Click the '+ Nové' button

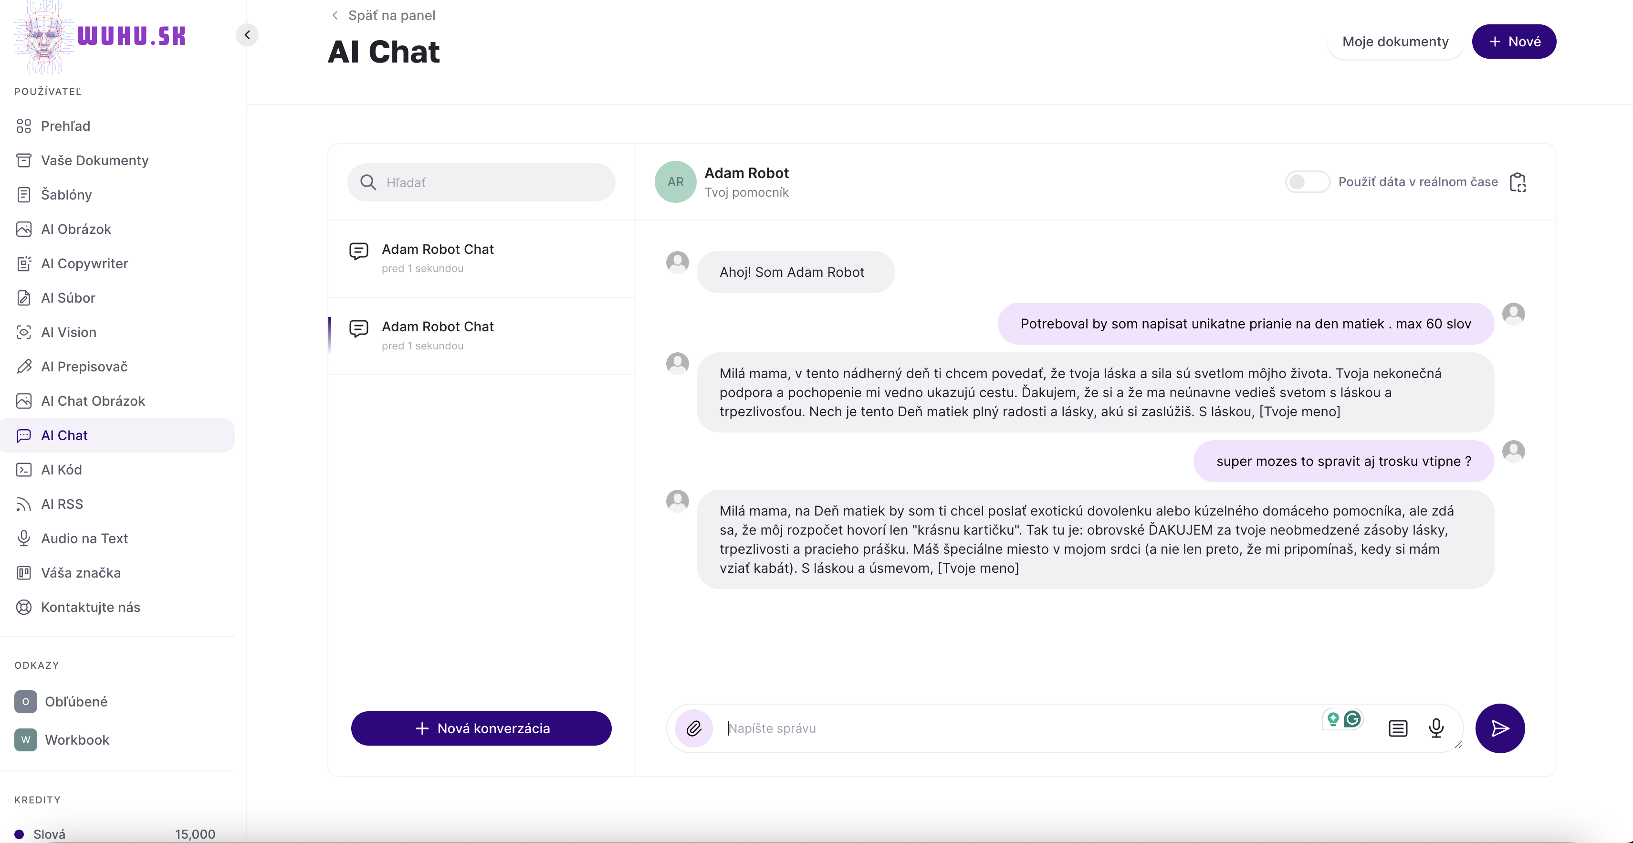1514,42
